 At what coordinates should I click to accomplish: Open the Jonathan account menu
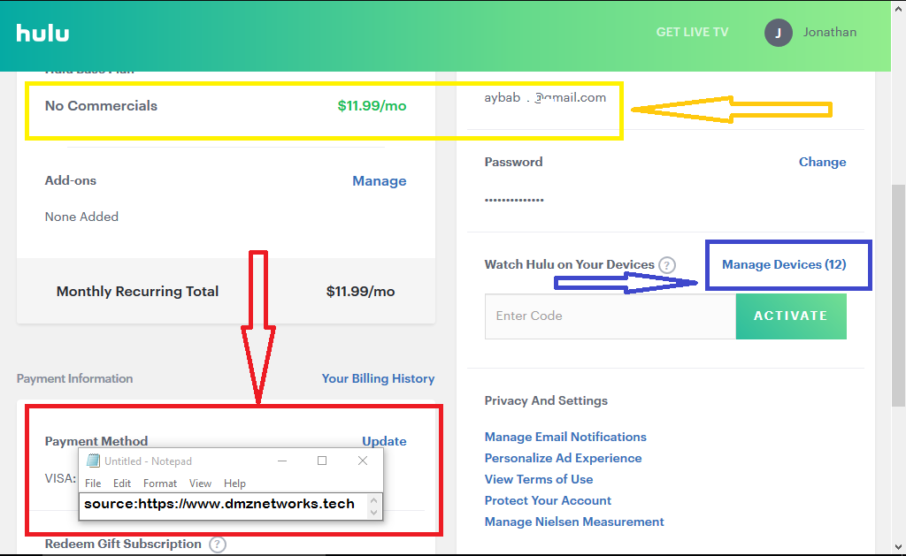click(x=830, y=33)
